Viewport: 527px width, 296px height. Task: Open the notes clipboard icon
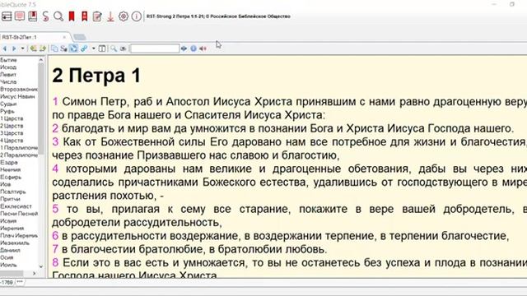tap(97, 16)
